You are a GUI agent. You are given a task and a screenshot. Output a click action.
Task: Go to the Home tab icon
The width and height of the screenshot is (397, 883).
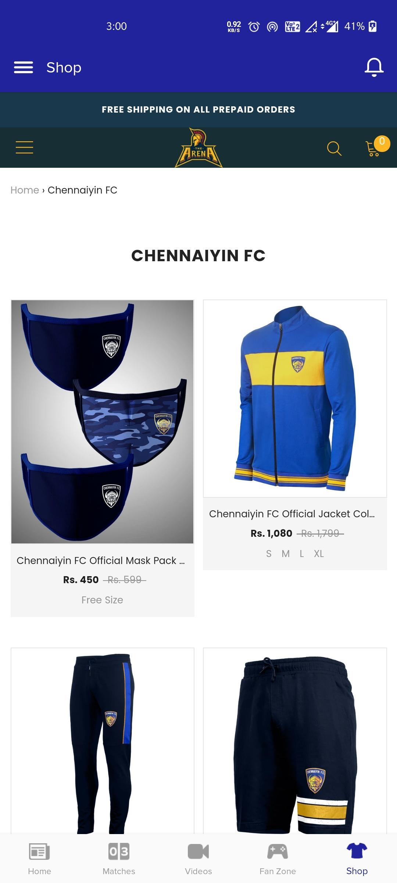39,851
